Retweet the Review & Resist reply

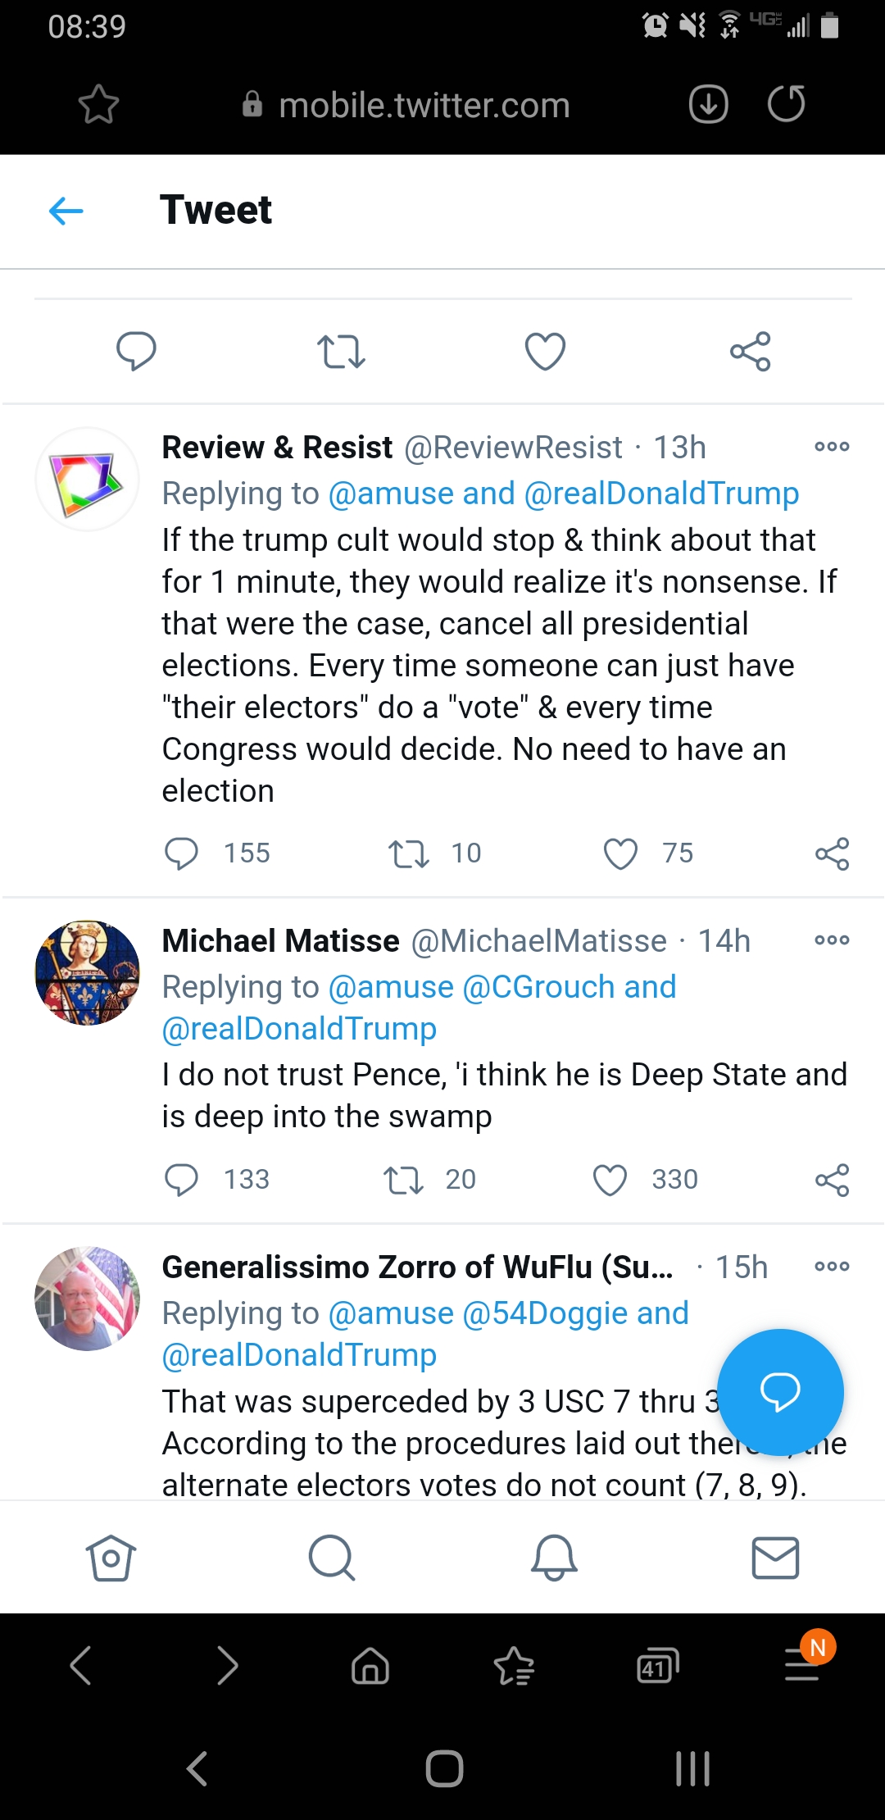click(x=408, y=853)
